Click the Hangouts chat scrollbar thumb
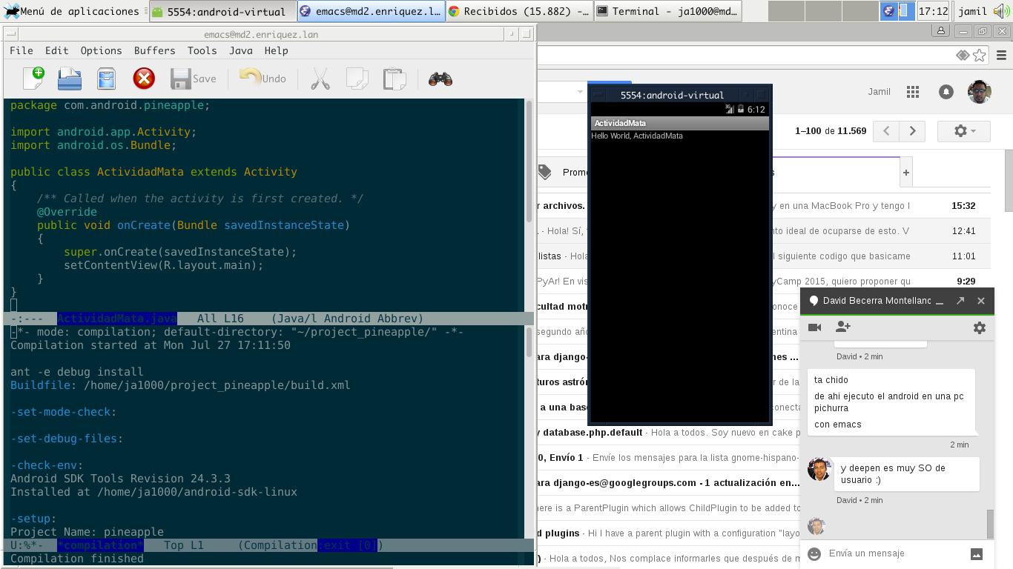The image size is (1013, 569). [x=990, y=525]
